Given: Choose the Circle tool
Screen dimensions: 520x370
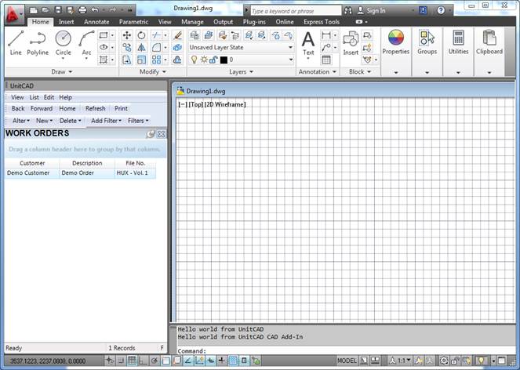Looking at the screenshot, I should click(x=63, y=43).
